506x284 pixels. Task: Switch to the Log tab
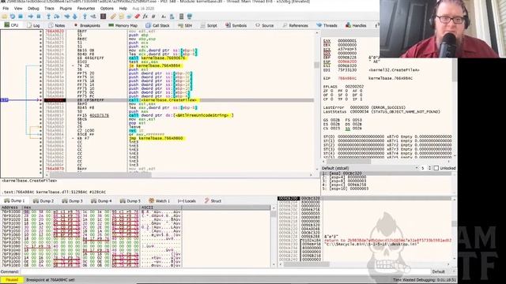pos(33,25)
